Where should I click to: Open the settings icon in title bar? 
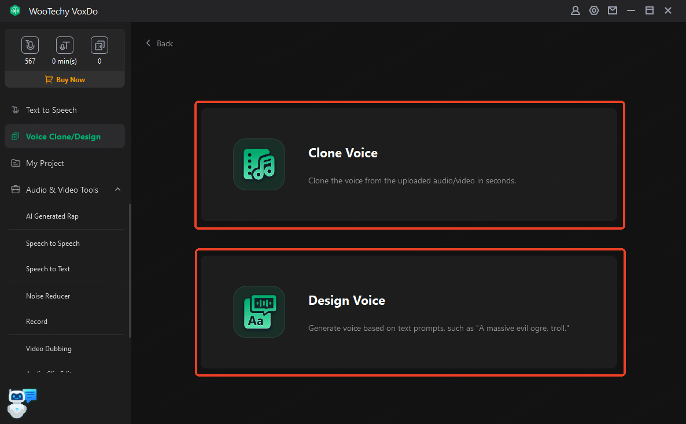pos(593,10)
